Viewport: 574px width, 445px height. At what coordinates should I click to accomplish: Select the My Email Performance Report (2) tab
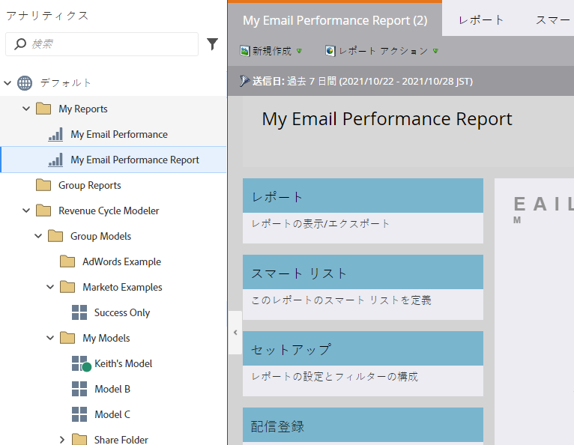pyautogui.click(x=335, y=20)
